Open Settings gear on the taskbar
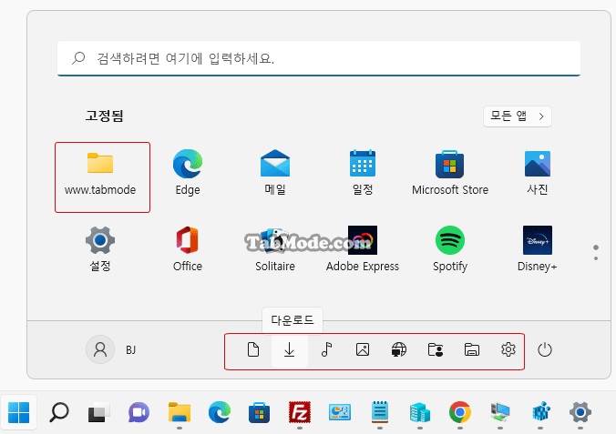The image size is (616, 434). [580, 412]
